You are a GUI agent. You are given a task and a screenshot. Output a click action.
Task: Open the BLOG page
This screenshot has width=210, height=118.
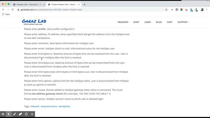point(159,22)
